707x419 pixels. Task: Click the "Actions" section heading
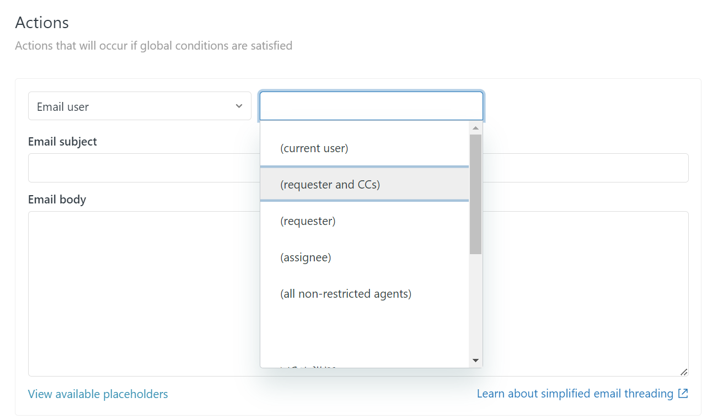pos(42,23)
